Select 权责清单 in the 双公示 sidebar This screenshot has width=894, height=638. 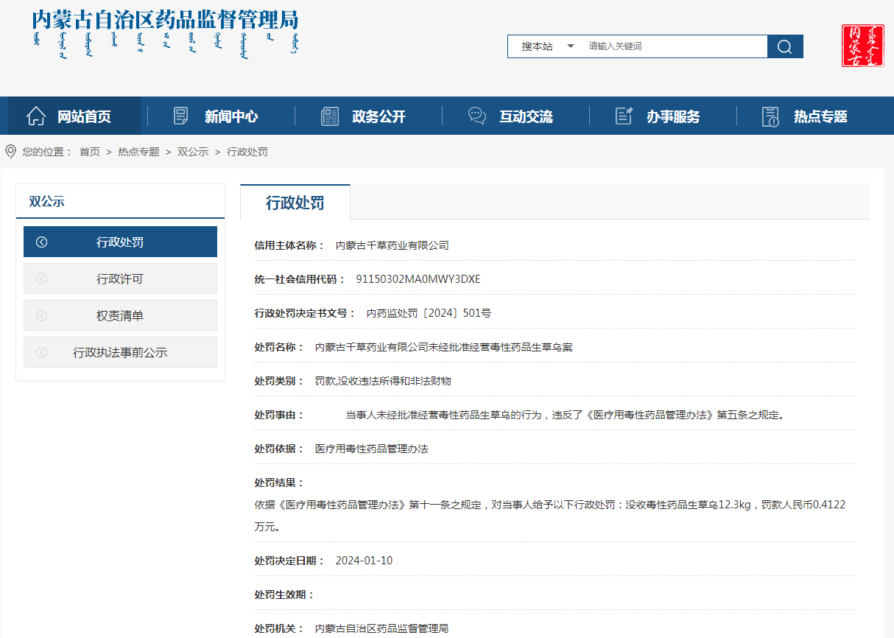click(120, 315)
